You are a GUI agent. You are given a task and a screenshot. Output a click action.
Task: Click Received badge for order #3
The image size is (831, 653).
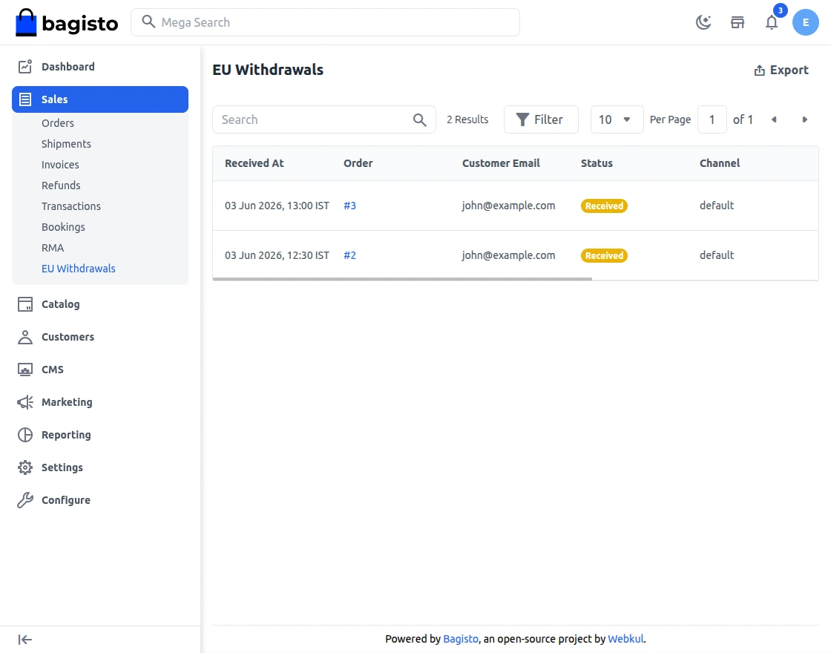[x=604, y=206]
